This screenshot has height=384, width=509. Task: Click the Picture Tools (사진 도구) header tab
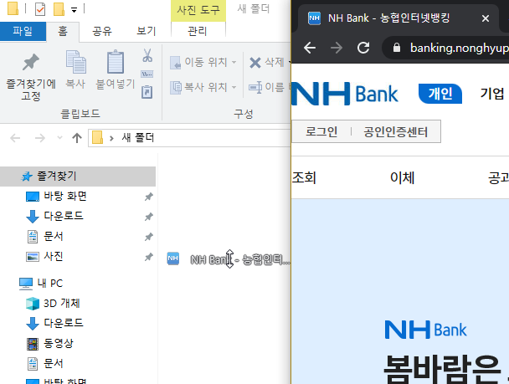pos(198,10)
